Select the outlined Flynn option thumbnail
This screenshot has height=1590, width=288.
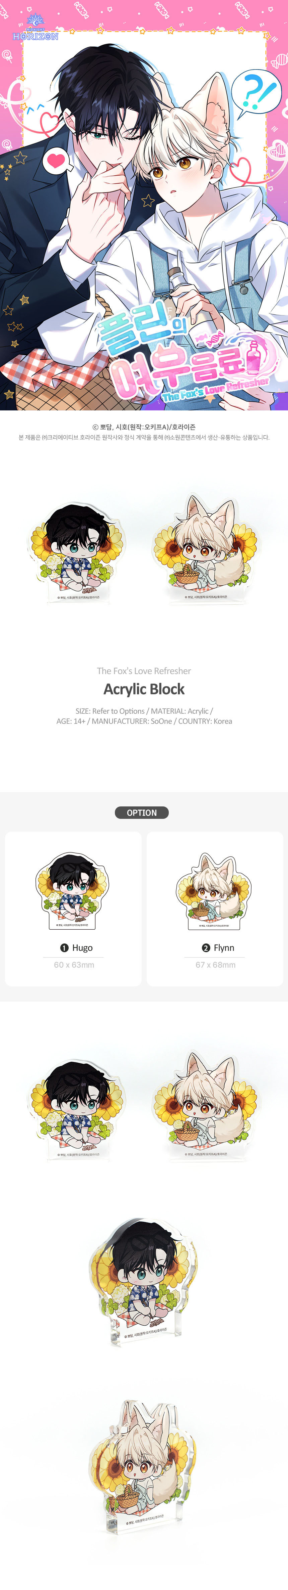[x=214, y=891]
